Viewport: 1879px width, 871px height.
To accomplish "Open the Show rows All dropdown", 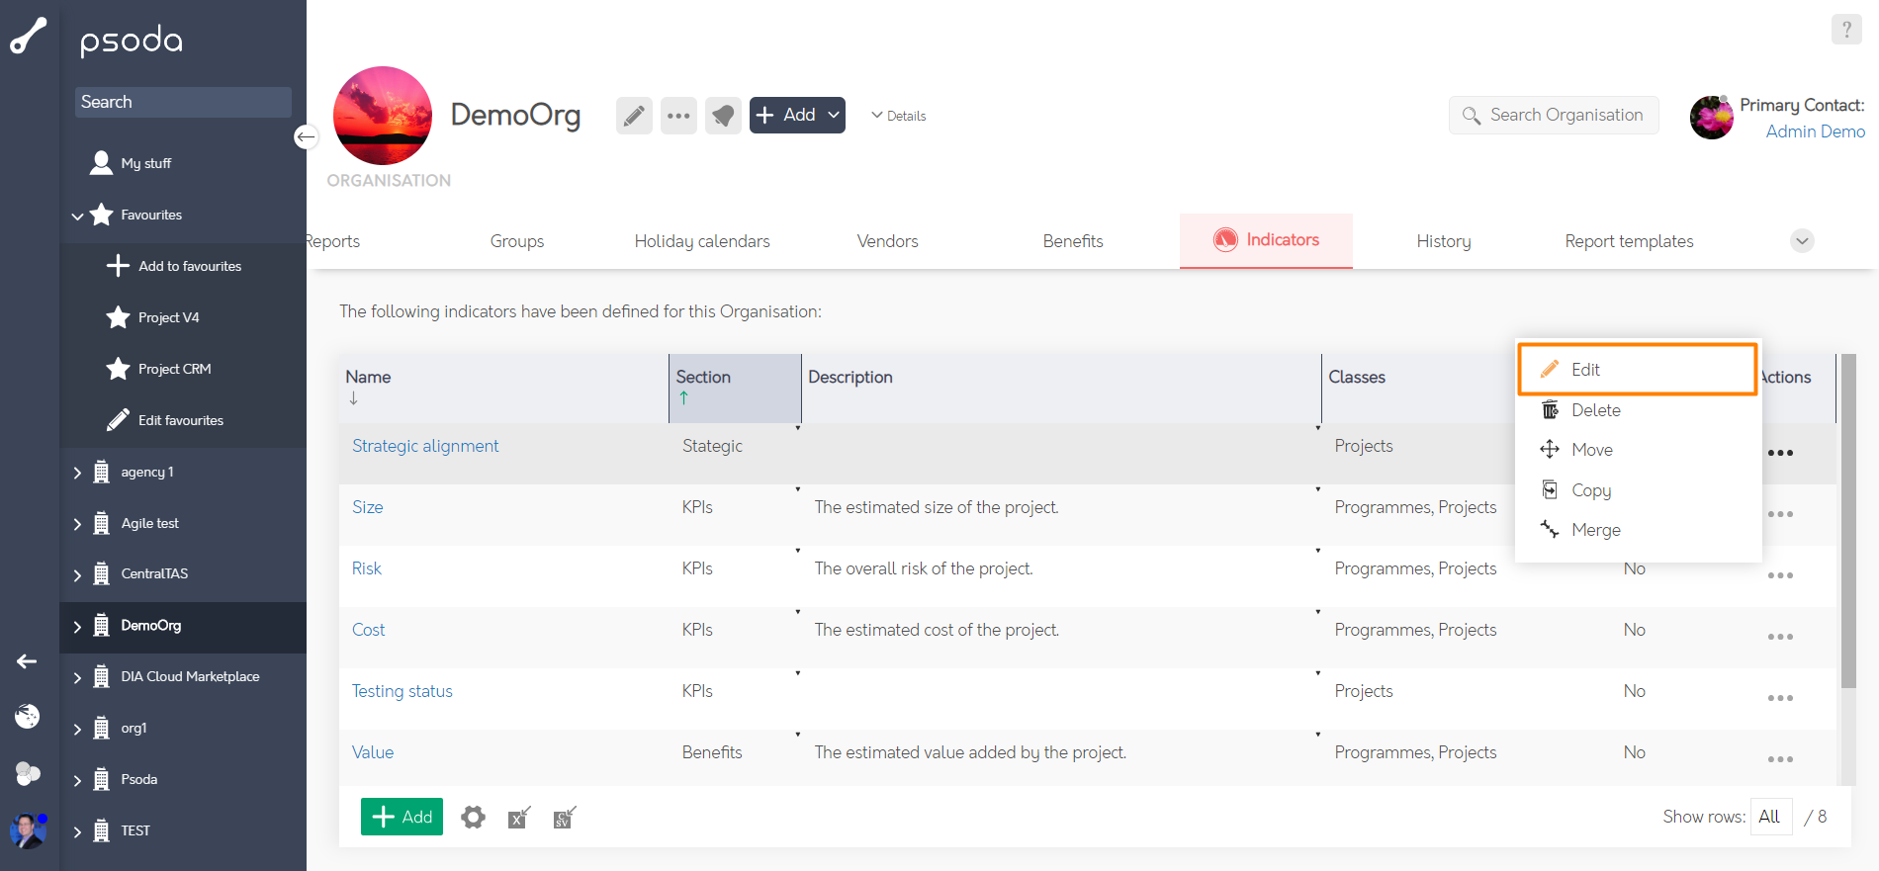I will click(1770, 817).
